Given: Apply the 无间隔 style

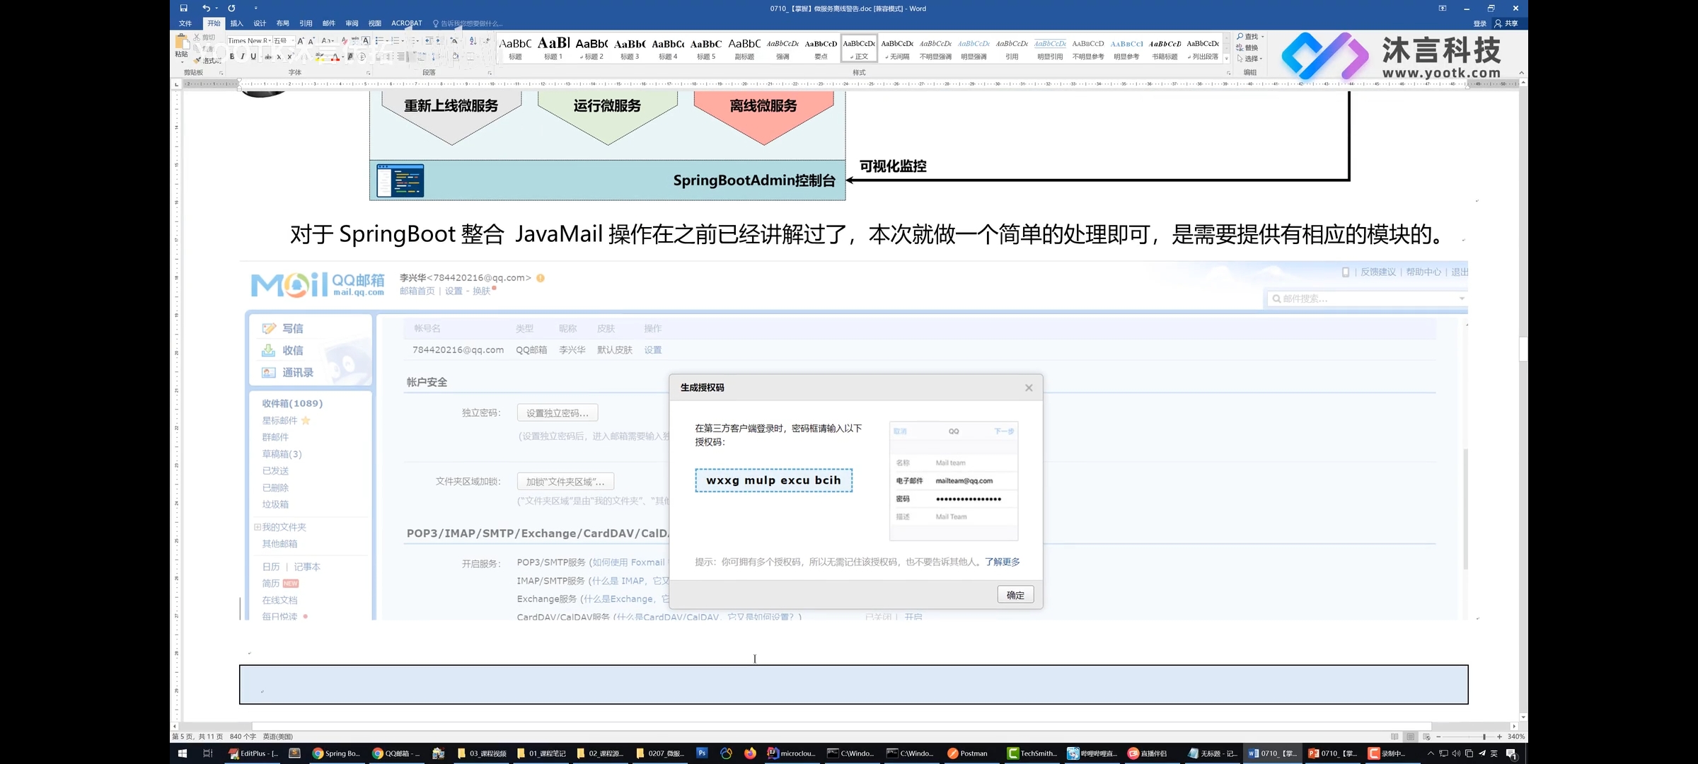Looking at the screenshot, I should (897, 48).
